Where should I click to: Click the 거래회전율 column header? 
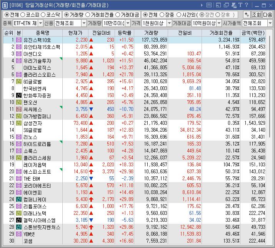221,33
